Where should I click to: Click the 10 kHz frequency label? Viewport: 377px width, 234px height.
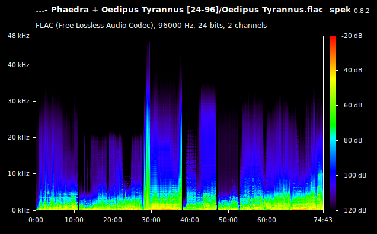coord(18,173)
